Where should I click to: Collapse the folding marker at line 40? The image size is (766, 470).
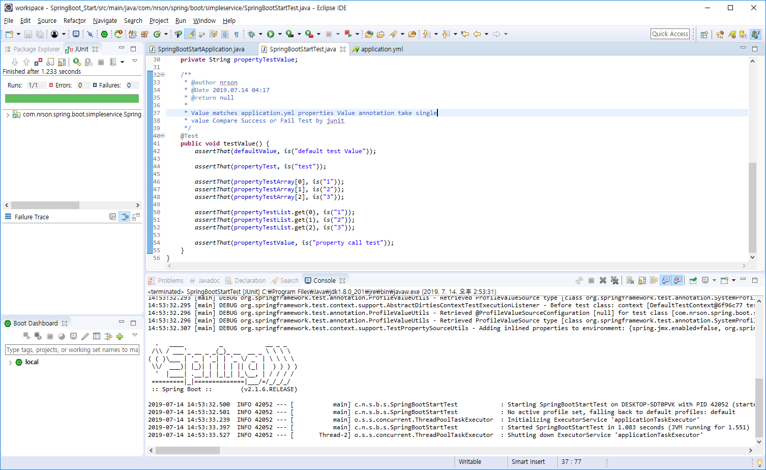[x=163, y=136]
